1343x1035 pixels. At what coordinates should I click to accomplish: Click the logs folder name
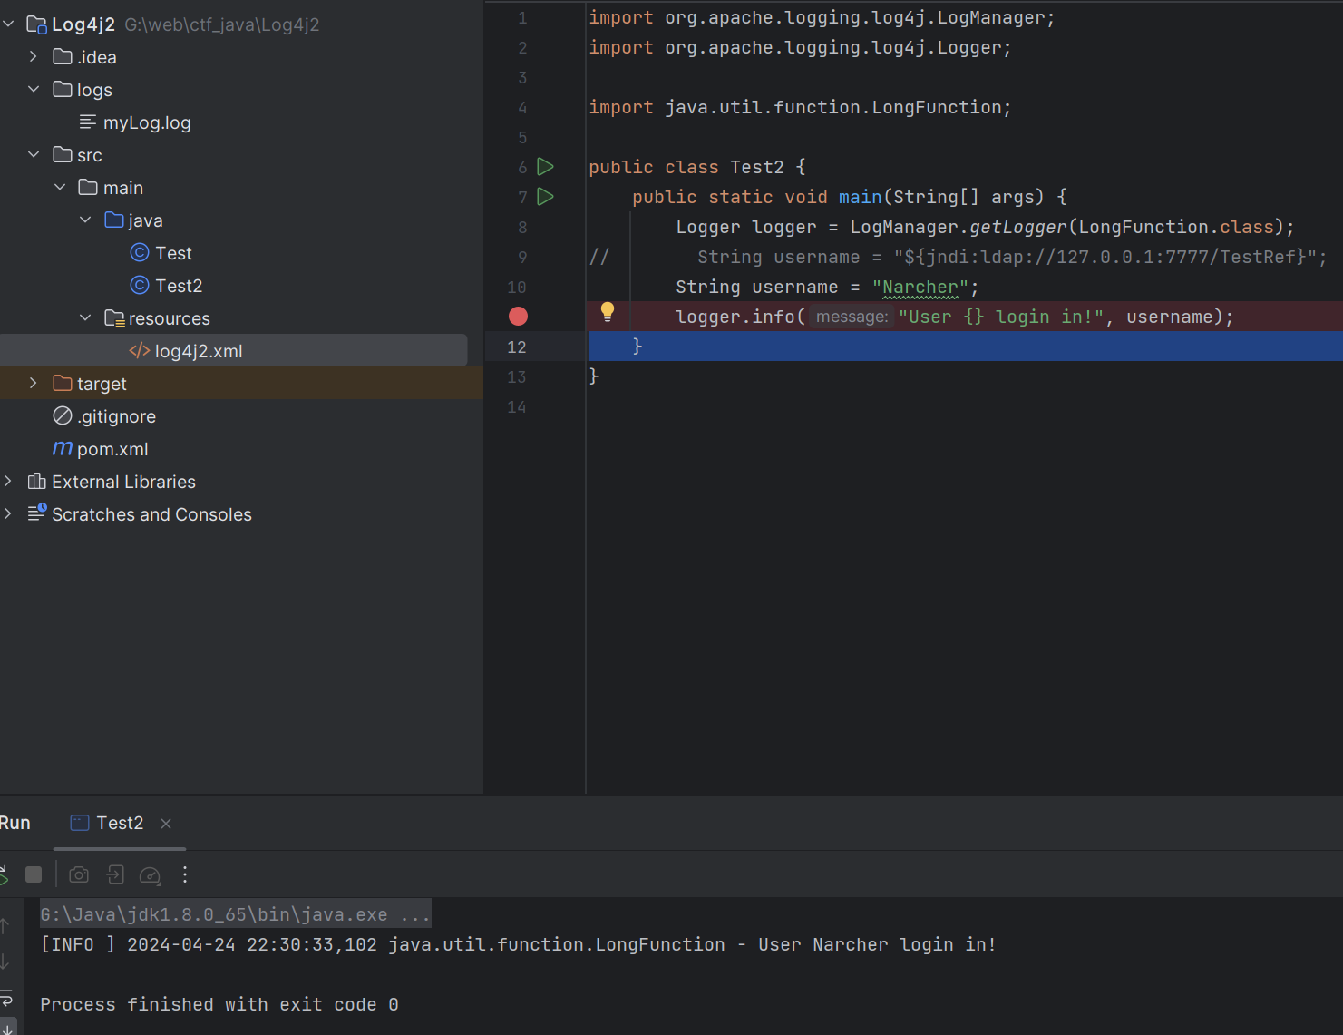[94, 90]
